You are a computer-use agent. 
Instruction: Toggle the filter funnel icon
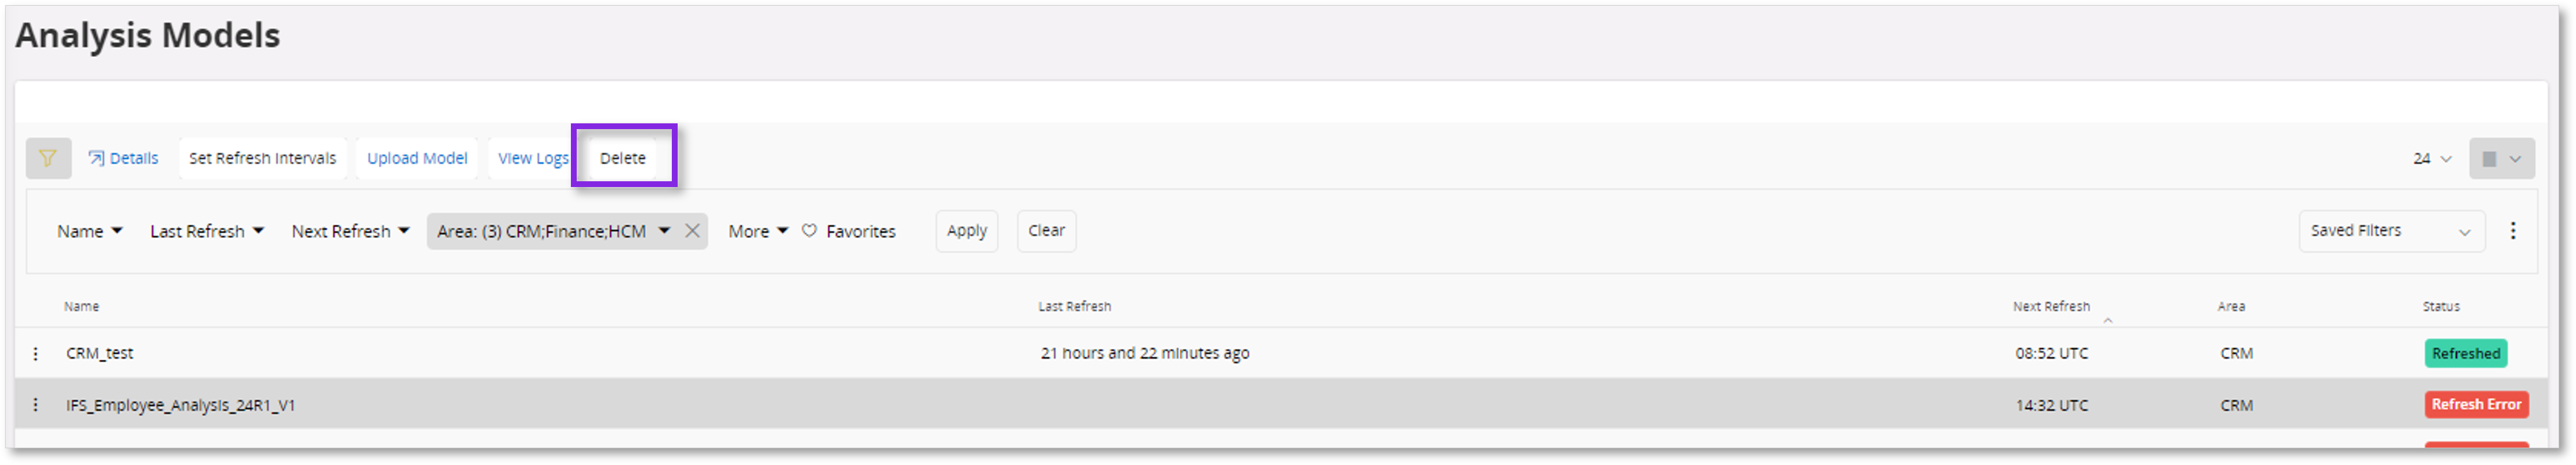click(x=48, y=159)
